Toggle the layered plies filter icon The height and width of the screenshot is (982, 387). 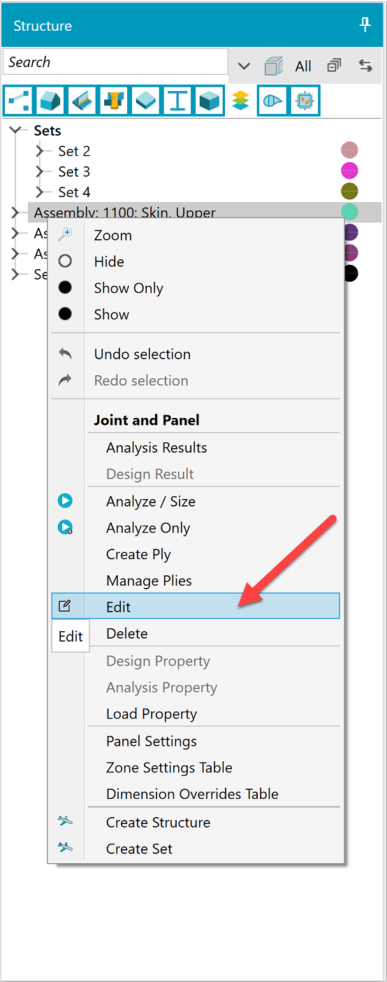tap(240, 101)
